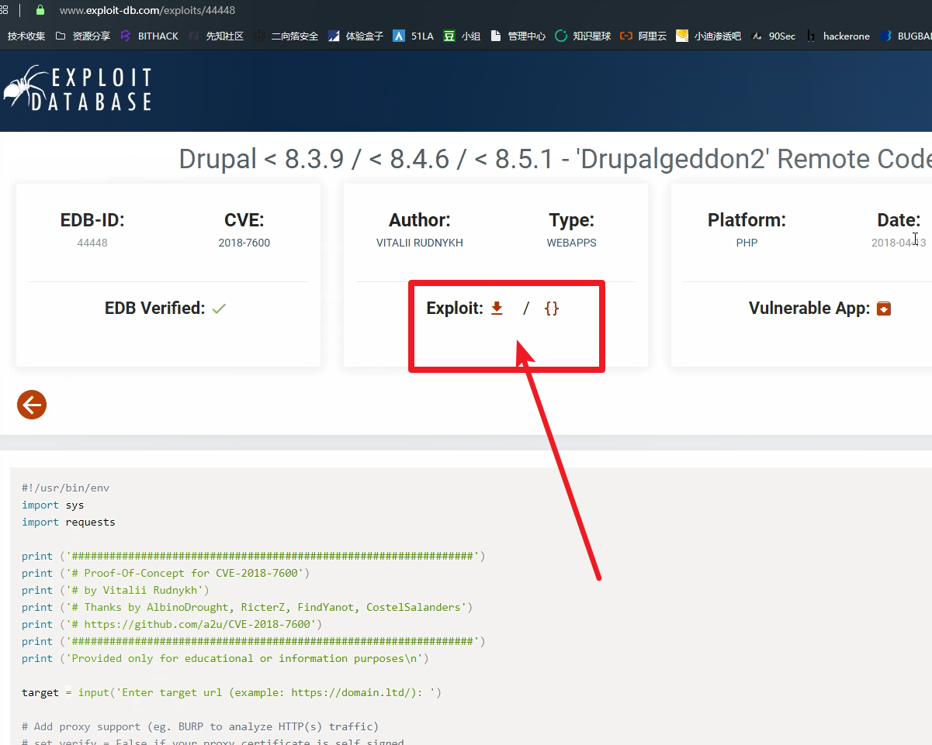Open the 小迪渗透吧 bookmark
The image size is (932, 745).
pyautogui.click(x=709, y=36)
